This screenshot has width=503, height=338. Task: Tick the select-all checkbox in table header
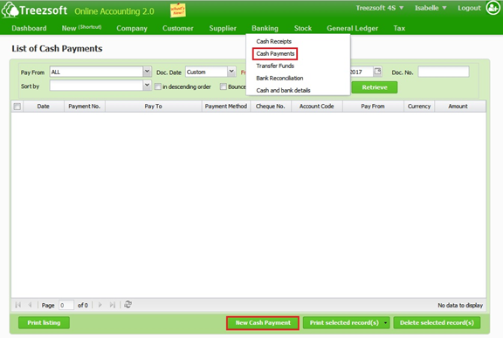(17, 107)
